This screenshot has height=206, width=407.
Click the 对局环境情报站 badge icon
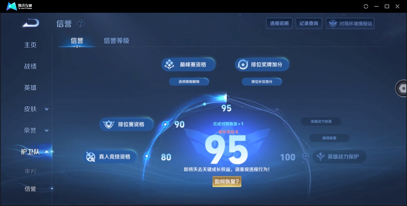pos(333,24)
